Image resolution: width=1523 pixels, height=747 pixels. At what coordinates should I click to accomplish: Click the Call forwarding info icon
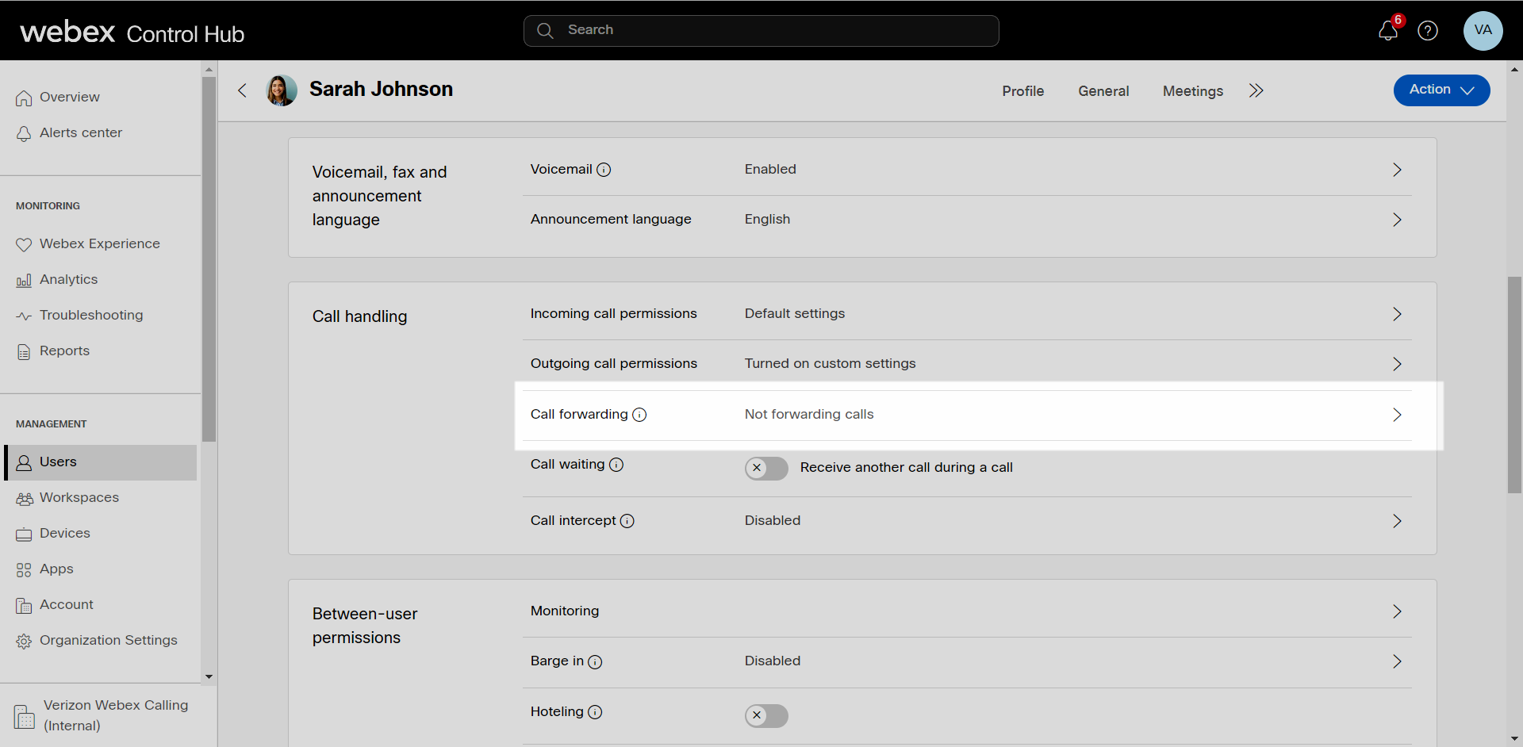(x=639, y=415)
